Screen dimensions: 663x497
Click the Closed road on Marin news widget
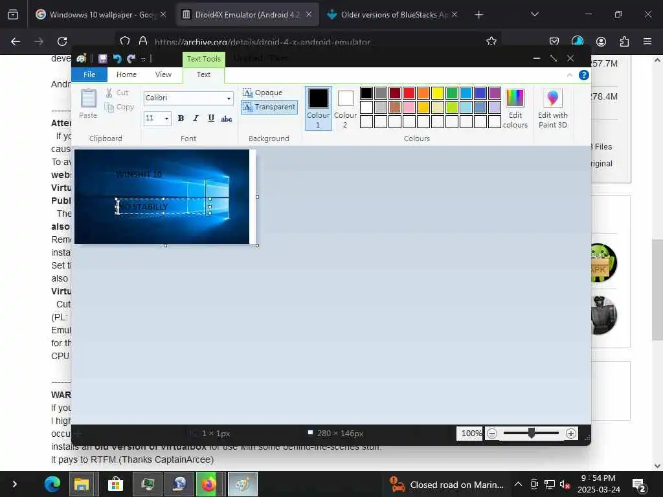[x=446, y=484]
